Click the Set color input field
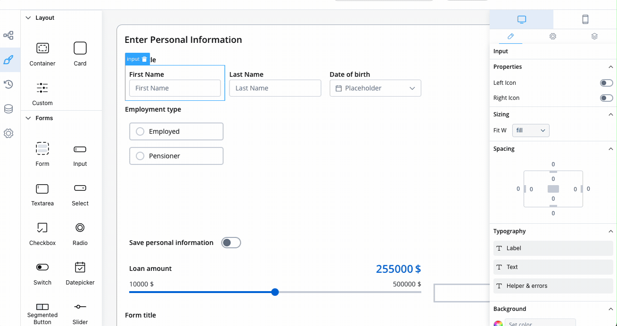Viewport: 617px width, 326px height. 540,323
